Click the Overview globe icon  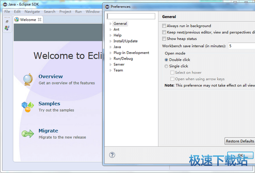(x=28, y=79)
